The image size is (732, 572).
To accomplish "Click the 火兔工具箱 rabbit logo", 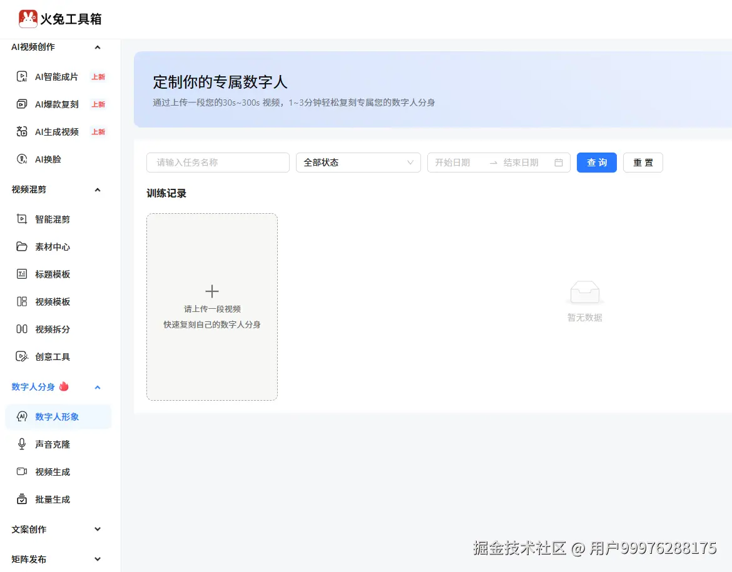I will pyautogui.click(x=28, y=19).
